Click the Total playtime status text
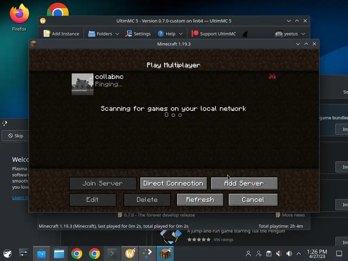 coord(281,226)
